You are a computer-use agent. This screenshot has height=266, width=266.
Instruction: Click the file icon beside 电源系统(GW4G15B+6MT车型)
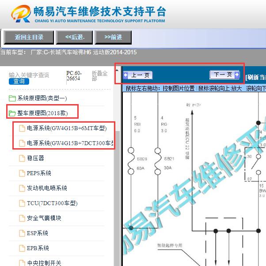[22, 128]
